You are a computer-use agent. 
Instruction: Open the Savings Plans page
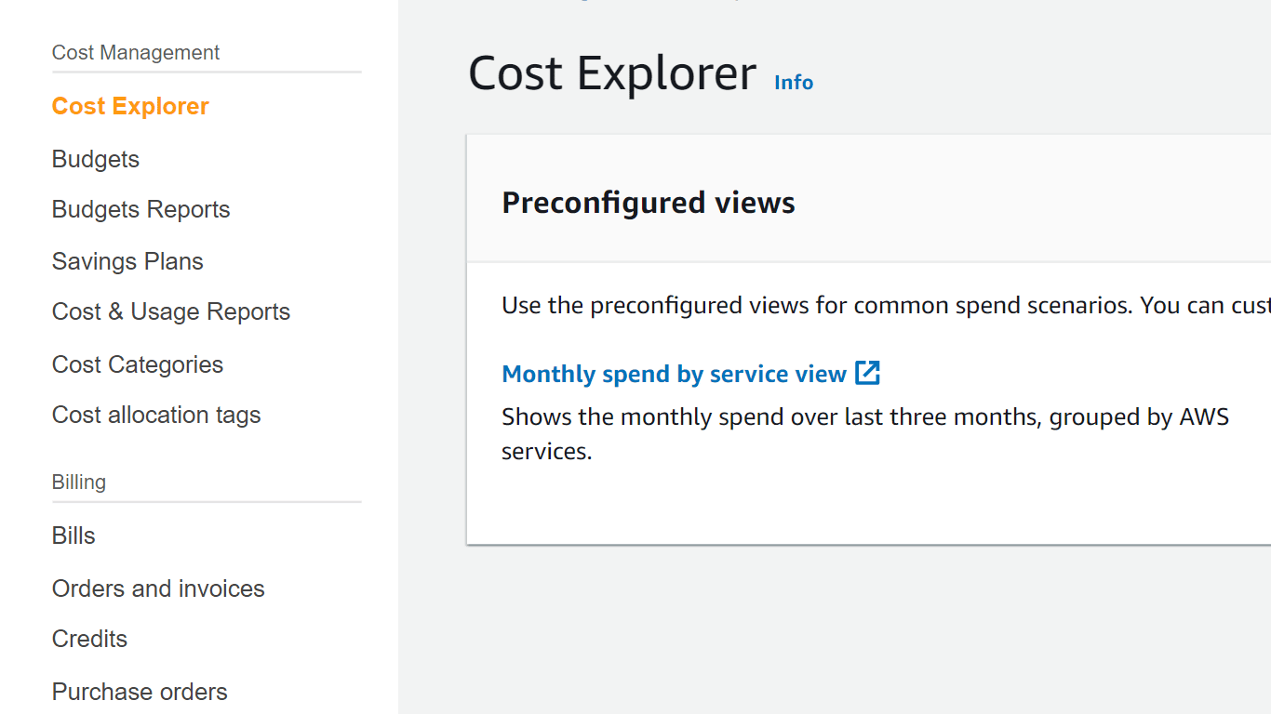tap(127, 261)
